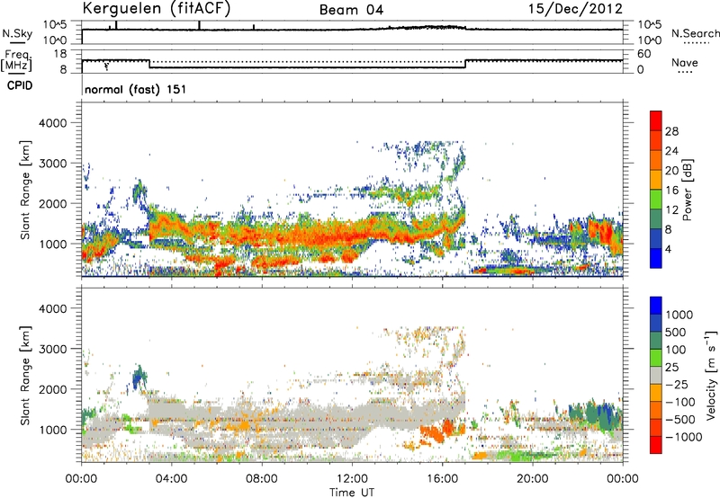
Task: Click the 'Freq. [MHz]' label
Action: click(x=17, y=60)
